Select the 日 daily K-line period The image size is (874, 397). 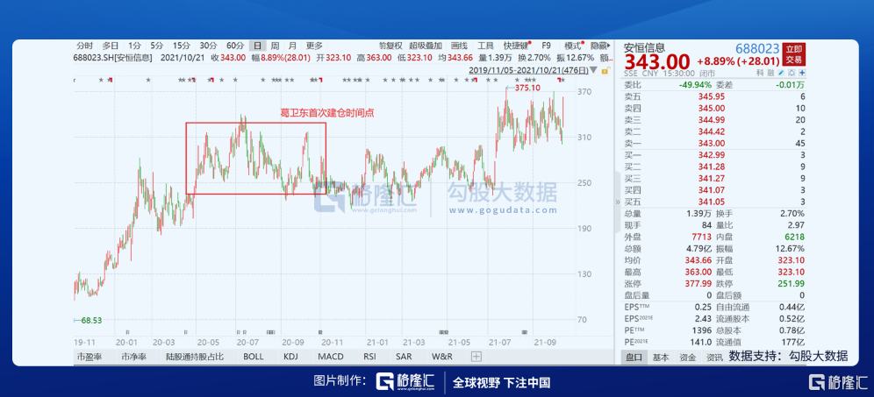click(x=257, y=46)
